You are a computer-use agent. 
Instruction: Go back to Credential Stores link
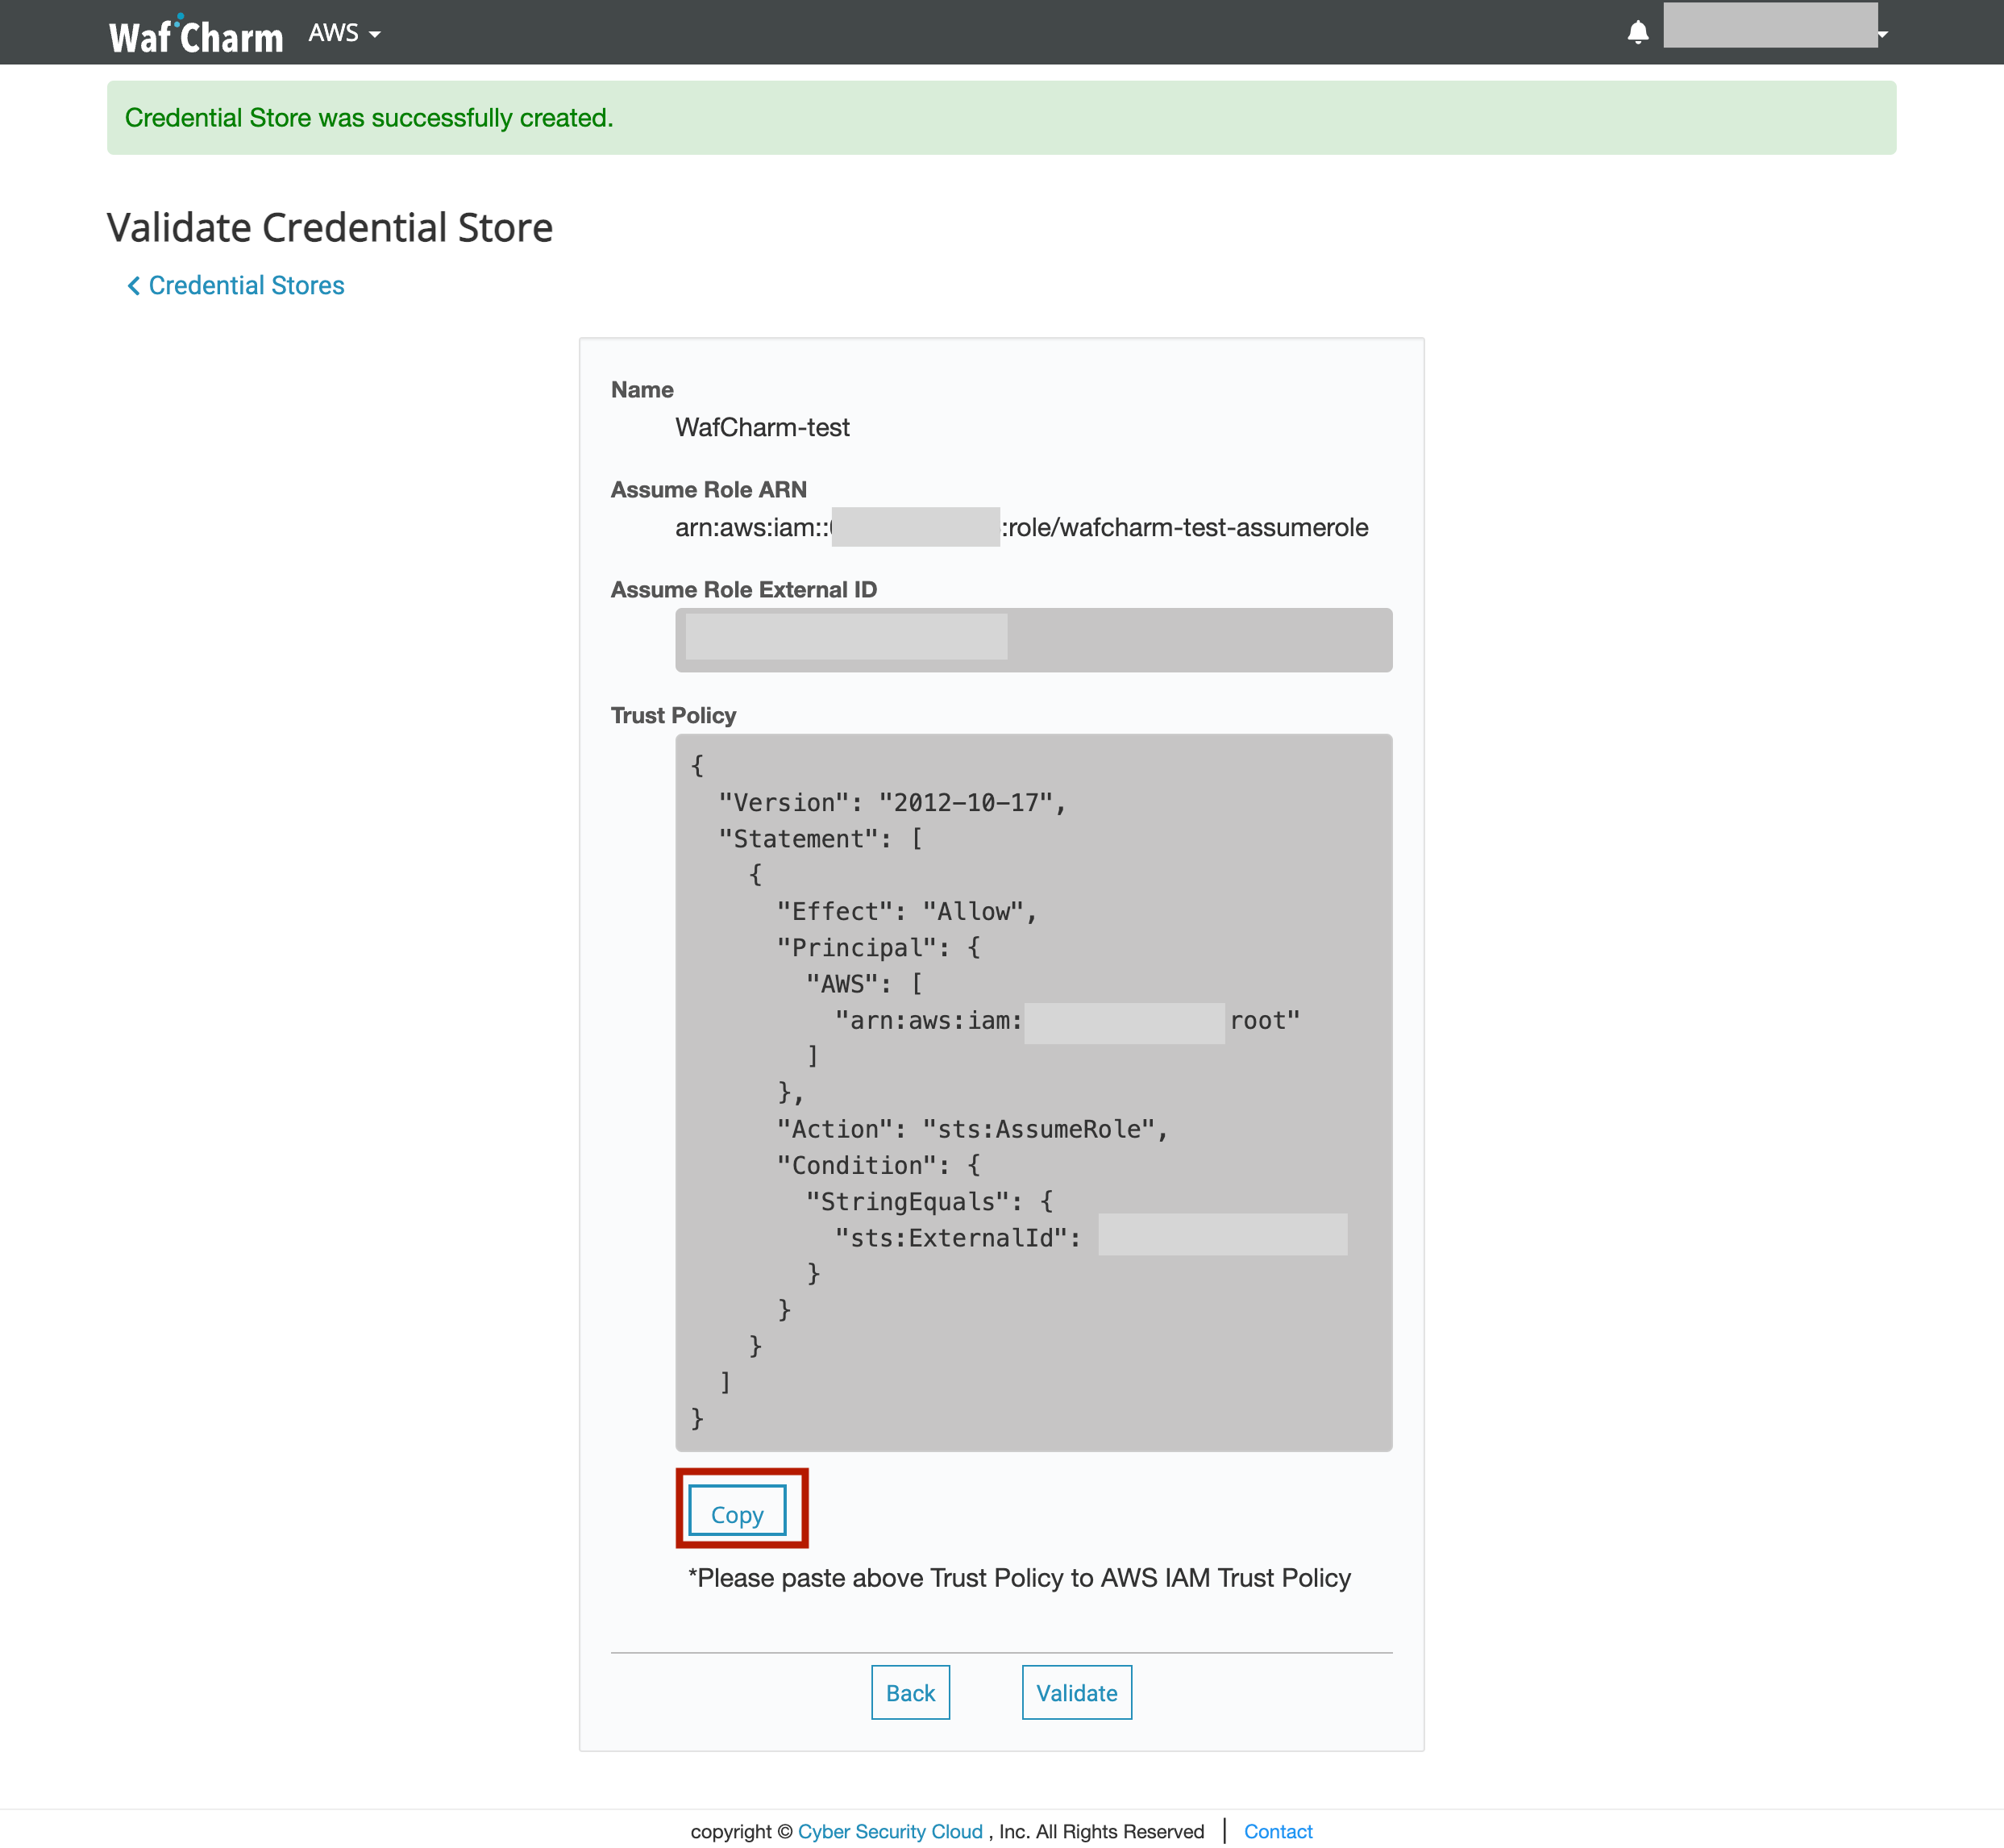(x=235, y=286)
